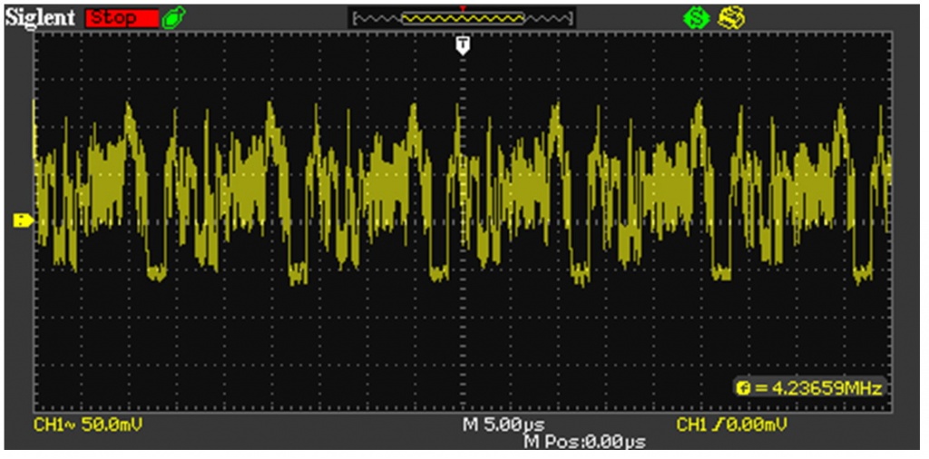929x459 pixels.
Task: Click the green S icon
Action: [x=696, y=18]
